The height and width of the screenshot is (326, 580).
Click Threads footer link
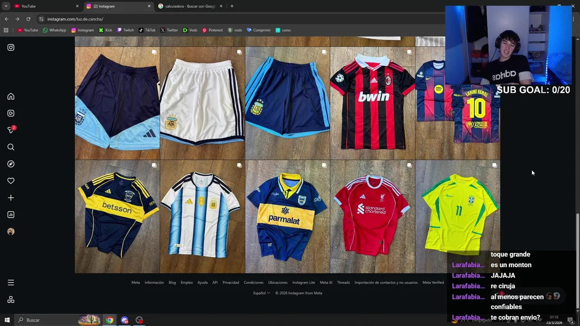(x=343, y=283)
